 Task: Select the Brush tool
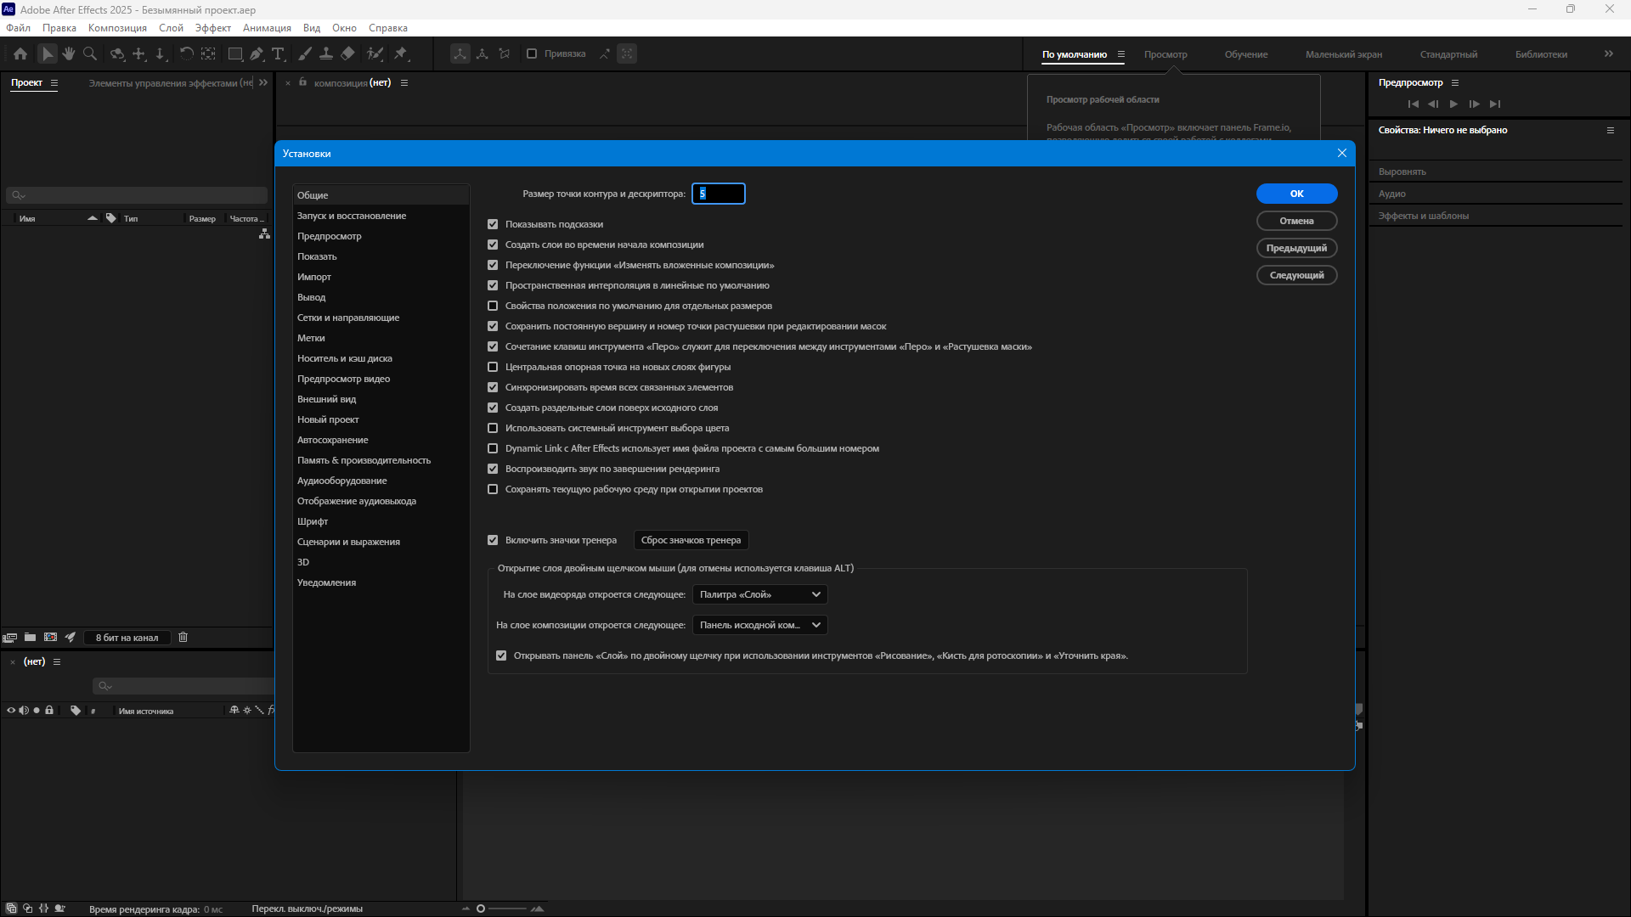pyautogui.click(x=305, y=53)
